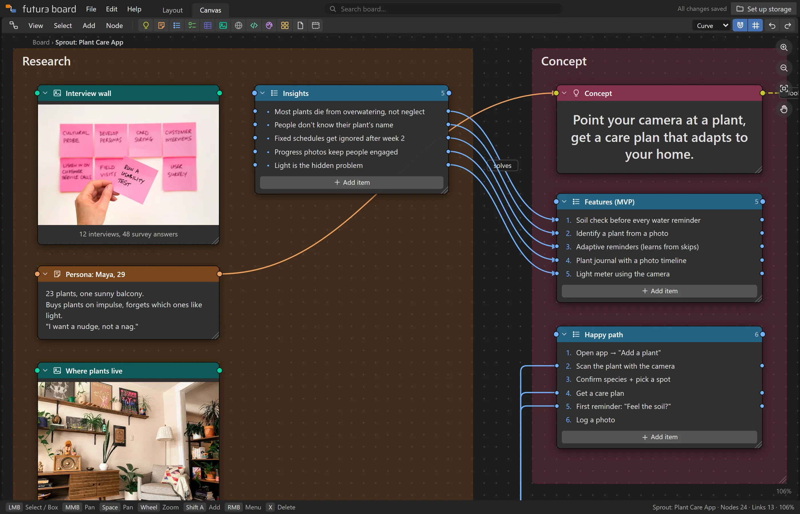Add an idea node with the lightbulb icon
This screenshot has width=800, height=514.
146,25
